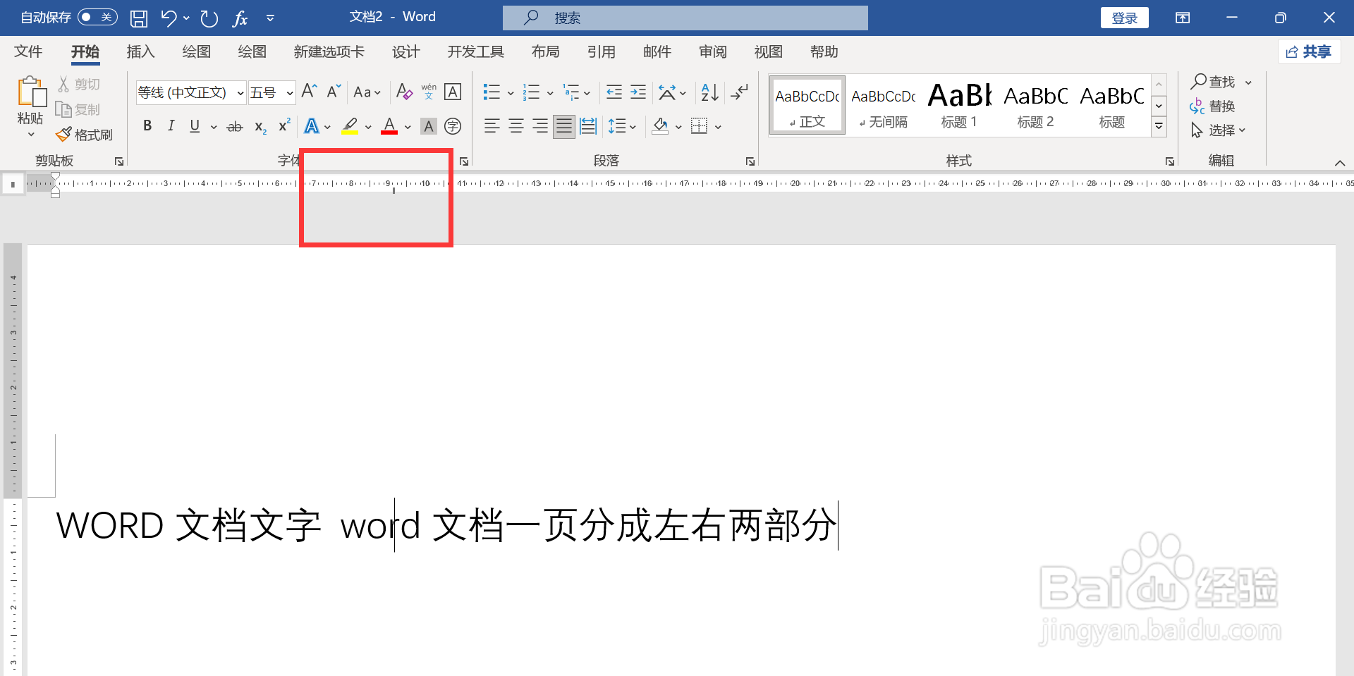Screen dimensions: 1354x676
Task: Toggle Italic formatting
Action: tap(171, 126)
